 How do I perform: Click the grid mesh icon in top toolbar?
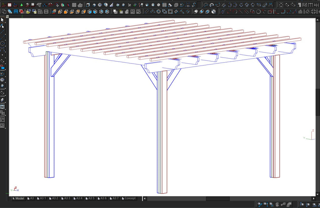164,5
